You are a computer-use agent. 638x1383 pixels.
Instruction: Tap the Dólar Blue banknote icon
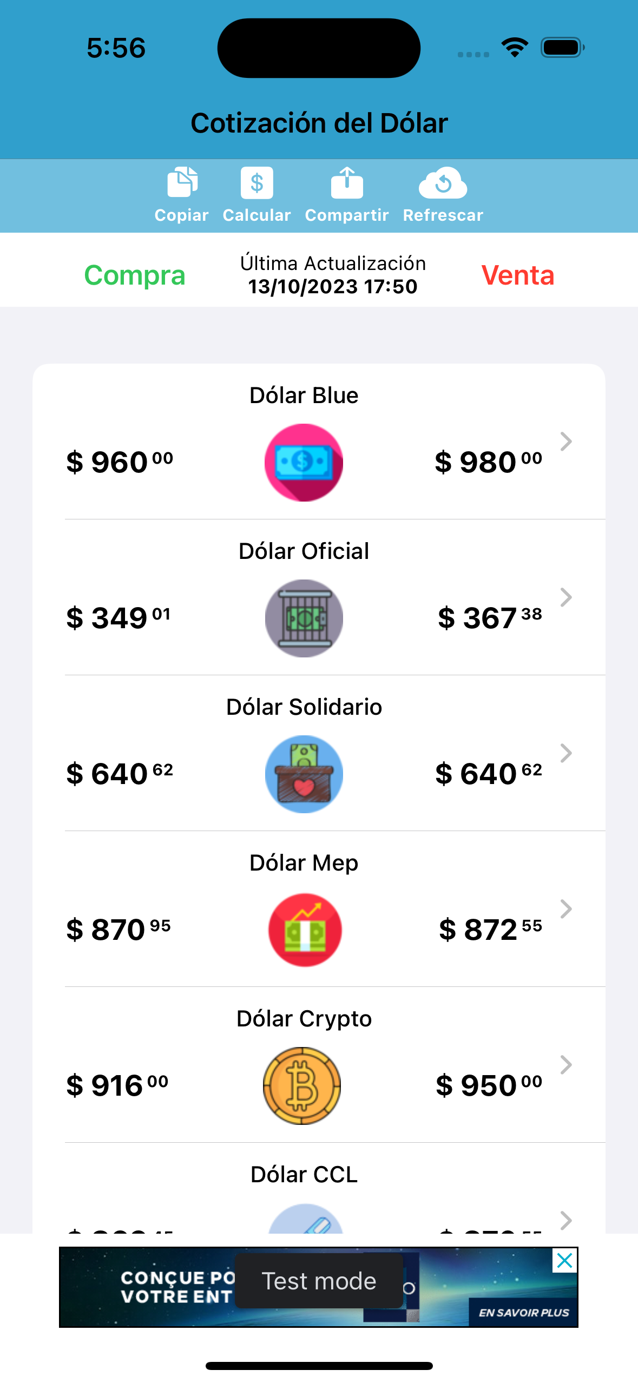point(304,463)
